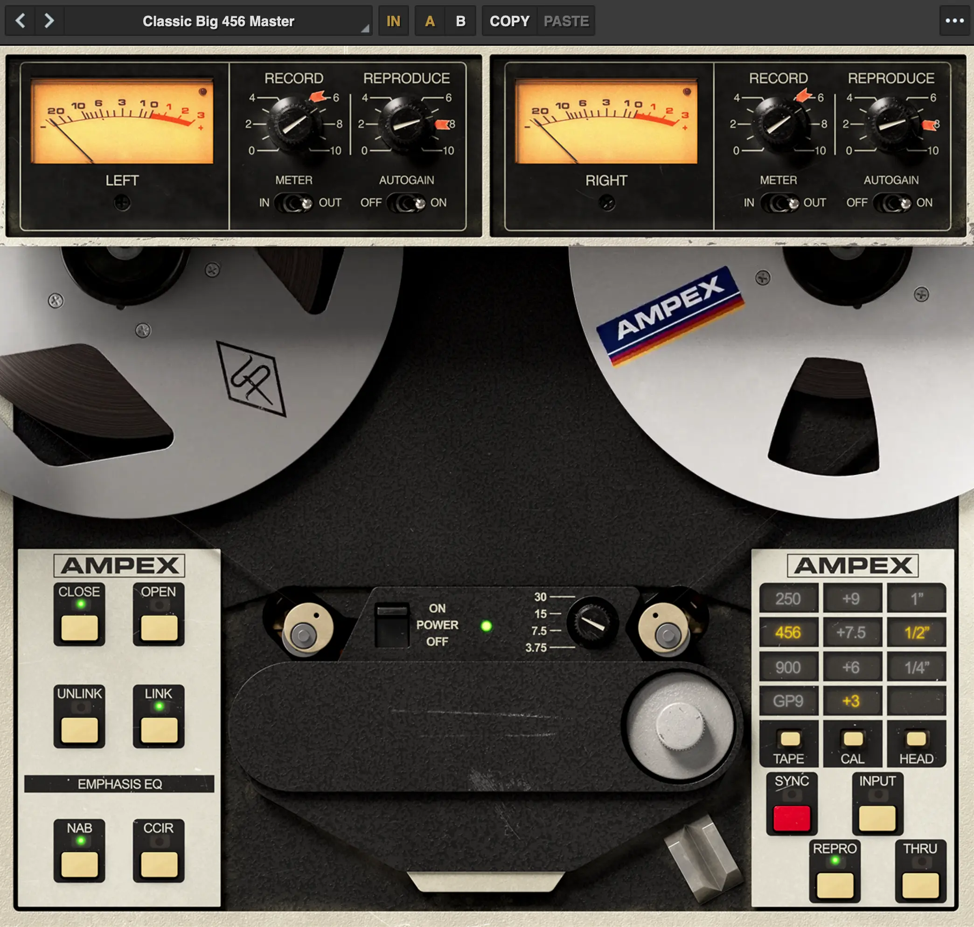Toggle the right channel METER IN/OUT switch
Image resolution: width=974 pixels, height=927 pixels.
(779, 203)
